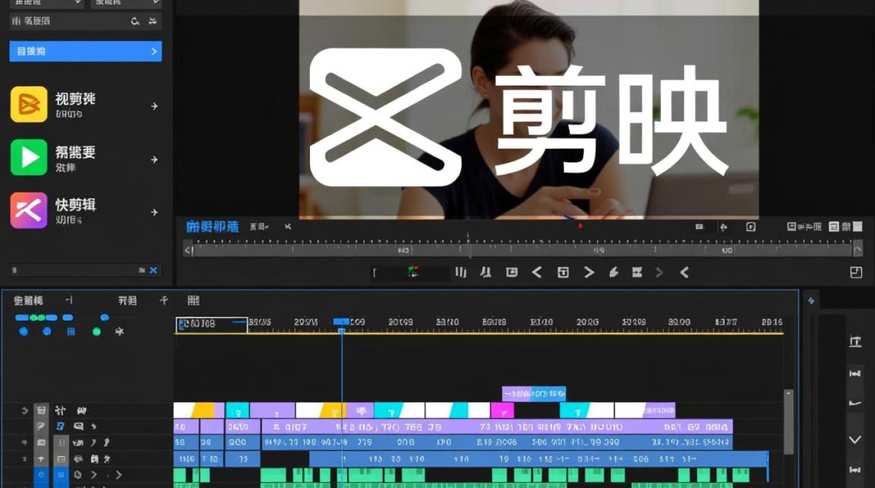Click the rounded square icon above the scrubber's right side
Viewport: 875px width, 488px height.
(x=751, y=226)
